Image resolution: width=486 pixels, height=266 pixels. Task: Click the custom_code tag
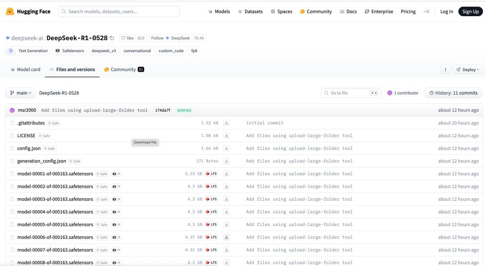pos(171,51)
